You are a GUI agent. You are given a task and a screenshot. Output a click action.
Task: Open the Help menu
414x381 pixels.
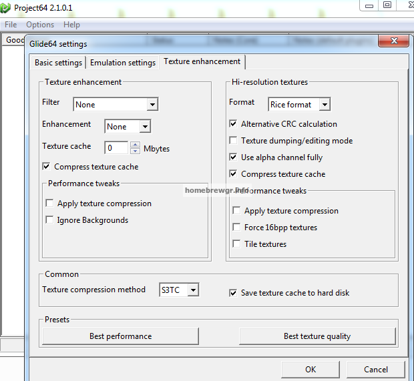tap(71, 25)
